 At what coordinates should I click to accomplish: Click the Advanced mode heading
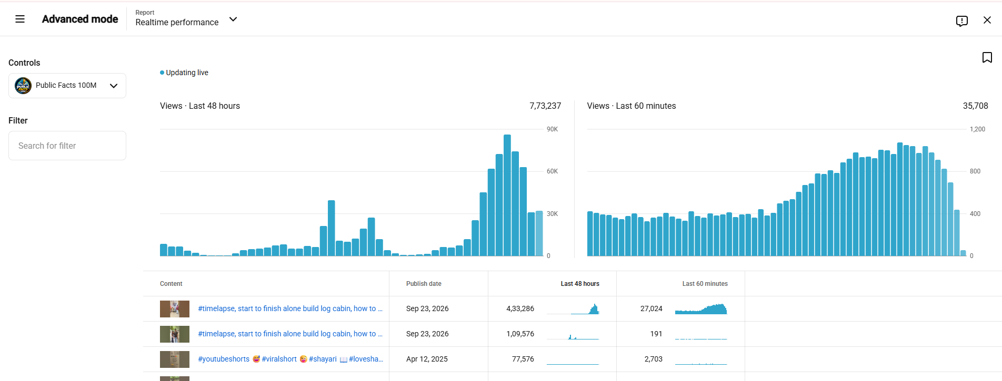[x=80, y=19]
